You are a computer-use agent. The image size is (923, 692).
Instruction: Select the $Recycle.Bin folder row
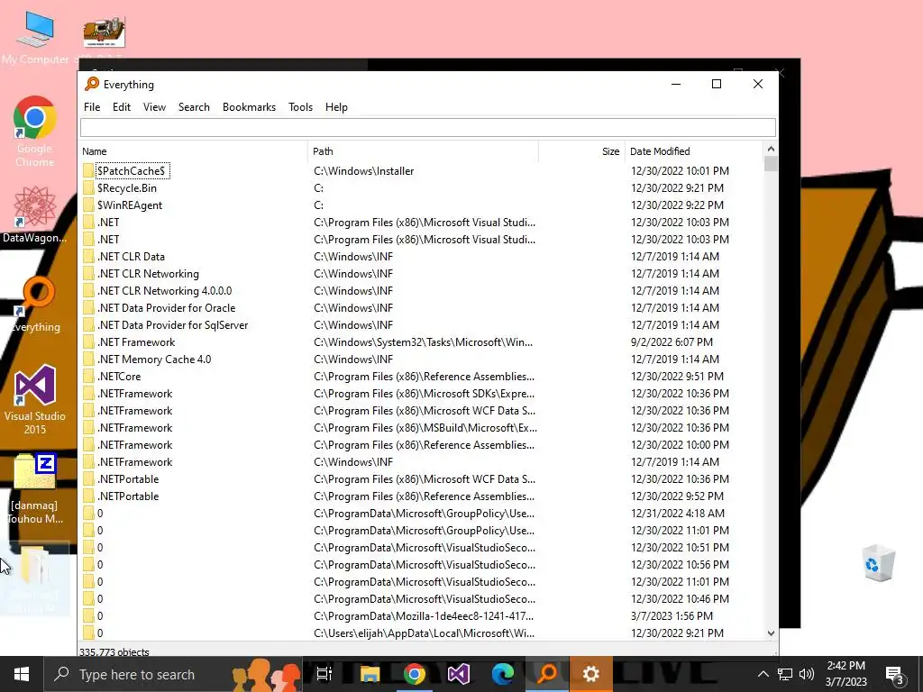click(421, 187)
